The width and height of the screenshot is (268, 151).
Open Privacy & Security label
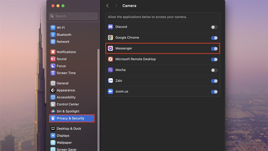70,118
